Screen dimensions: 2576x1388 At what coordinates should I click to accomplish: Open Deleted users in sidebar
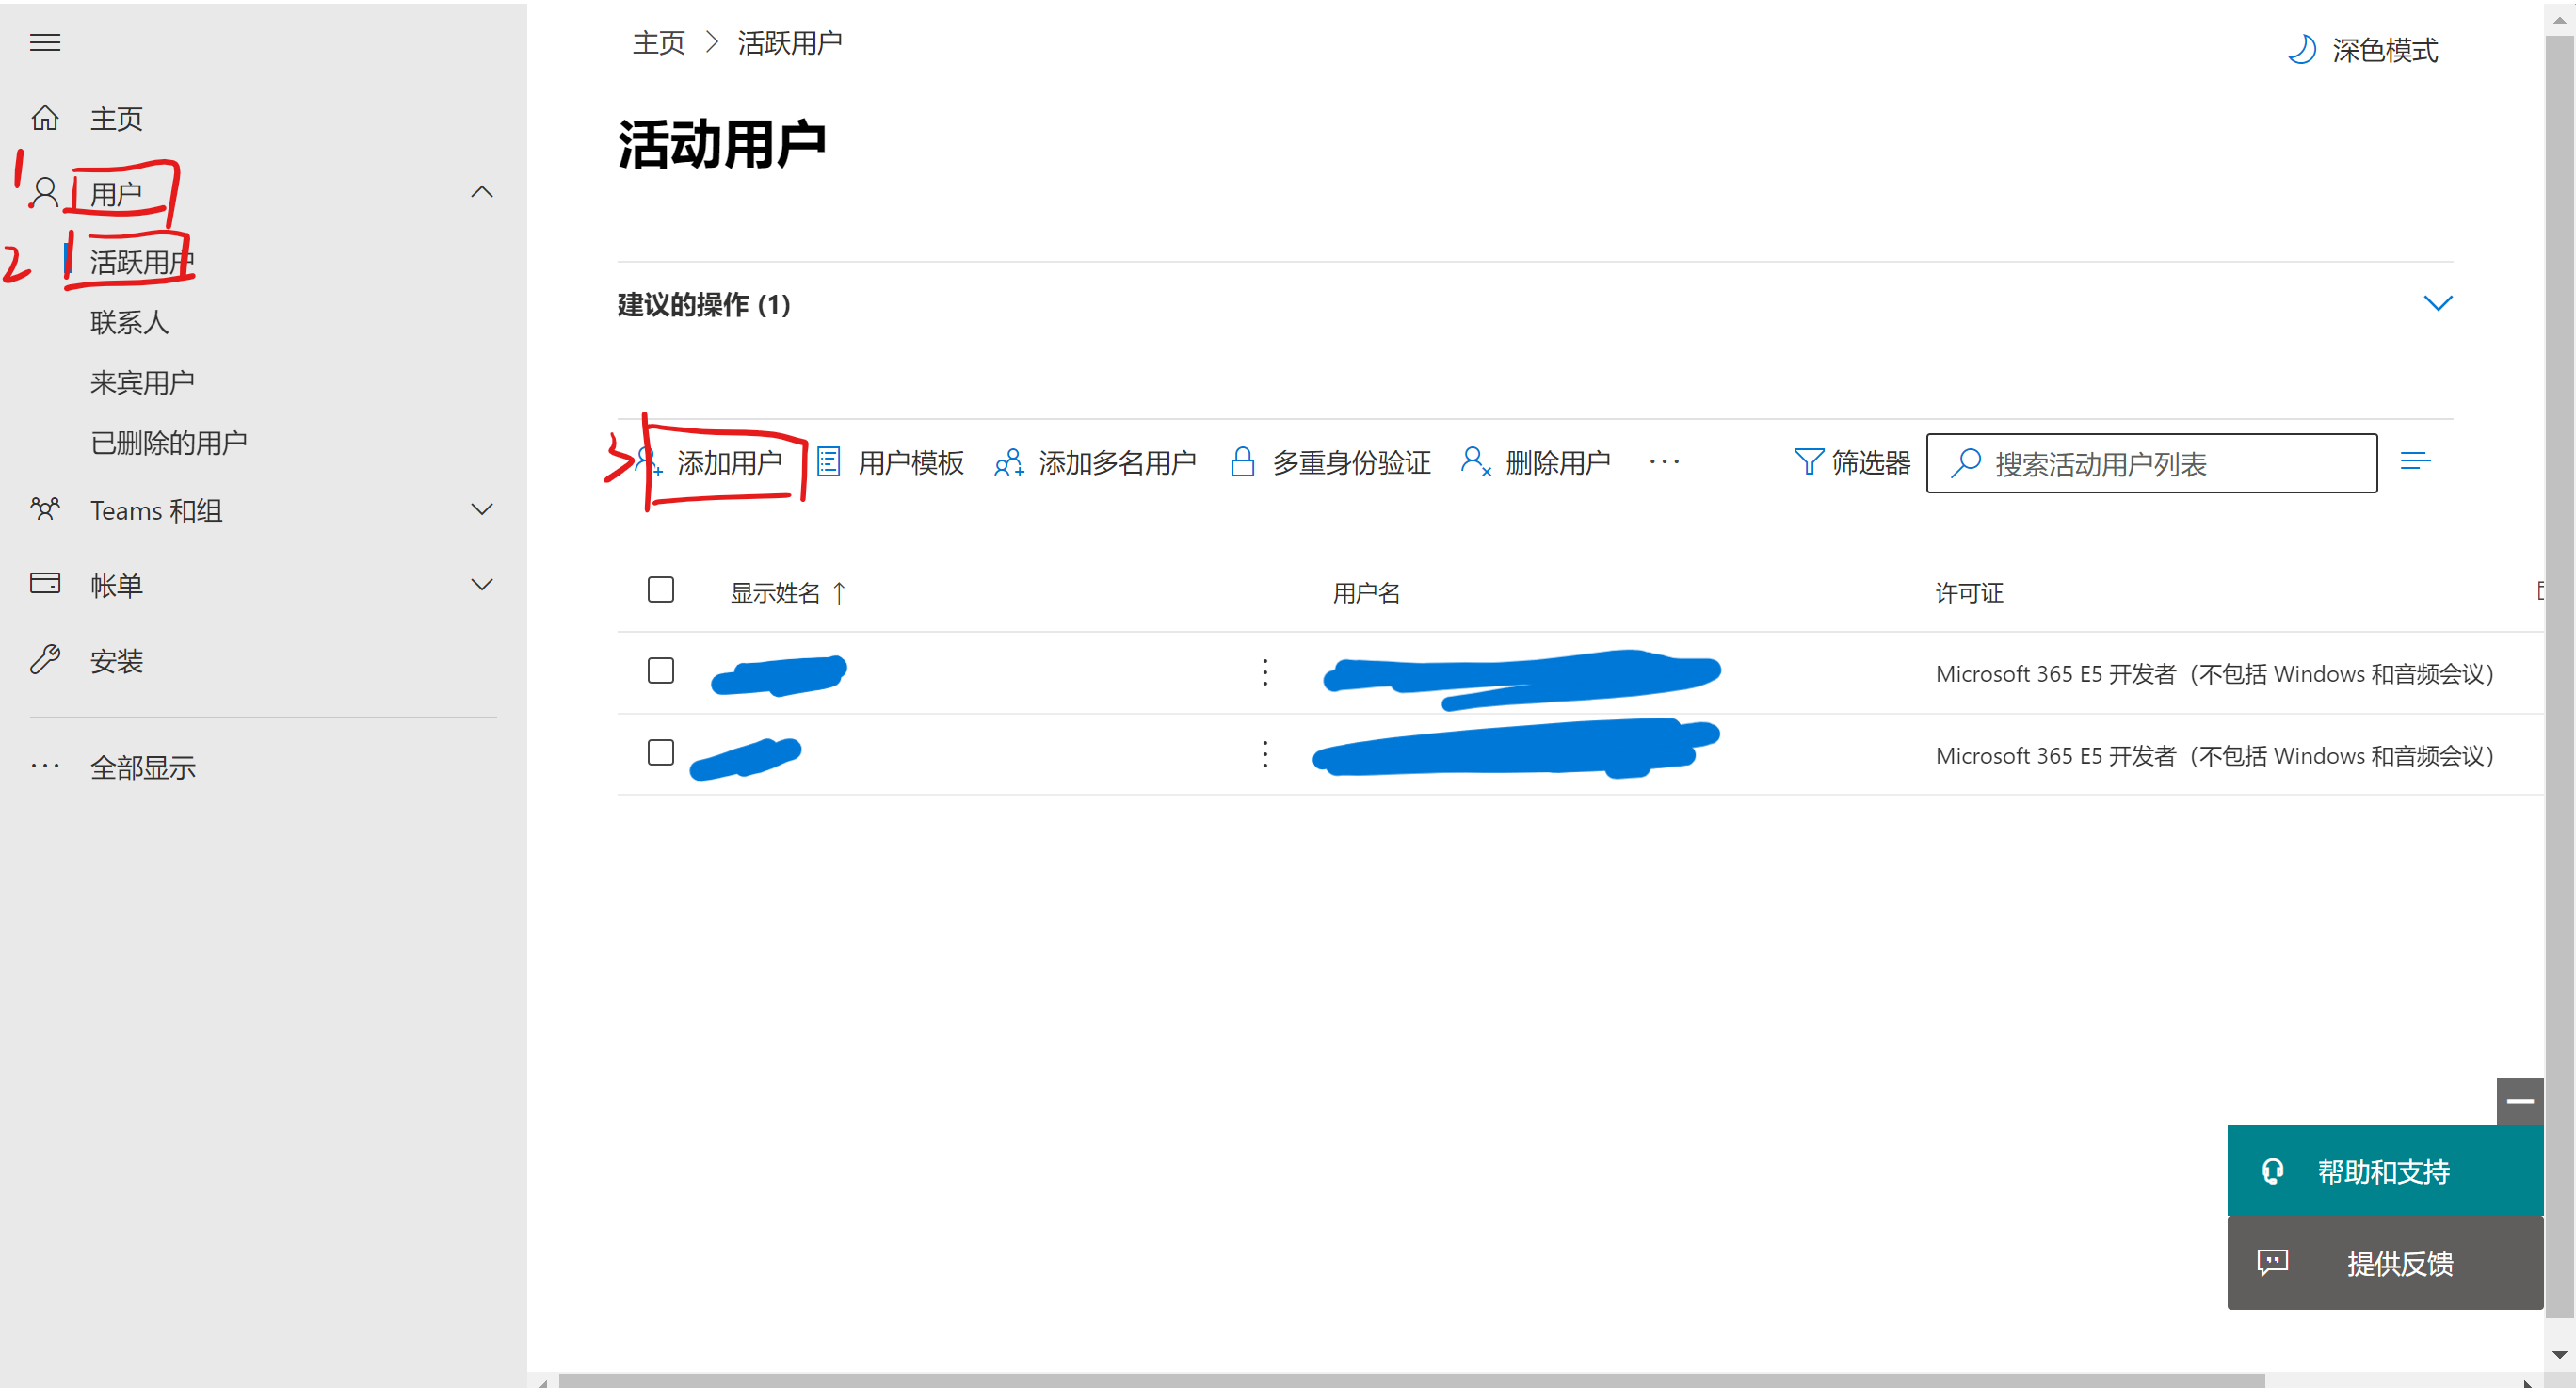(x=168, y=442)
